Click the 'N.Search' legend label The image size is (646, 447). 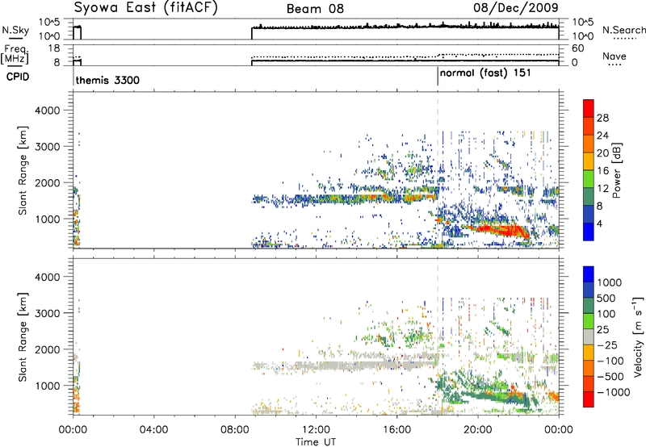(x=623, y=30)
